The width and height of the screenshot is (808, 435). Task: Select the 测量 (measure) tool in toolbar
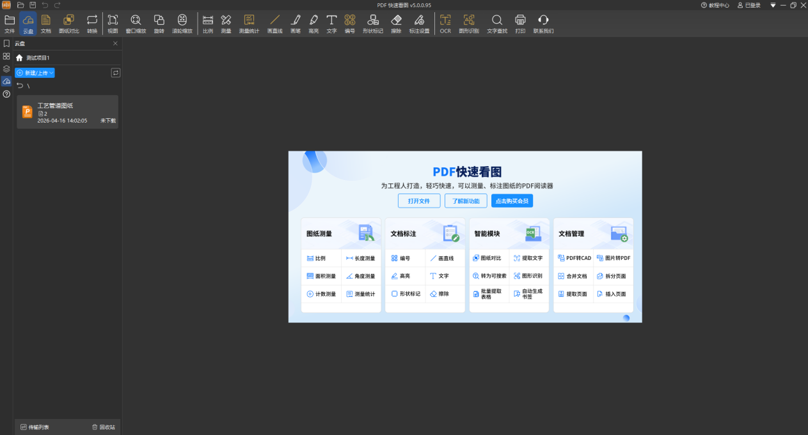tap(226, 24)
